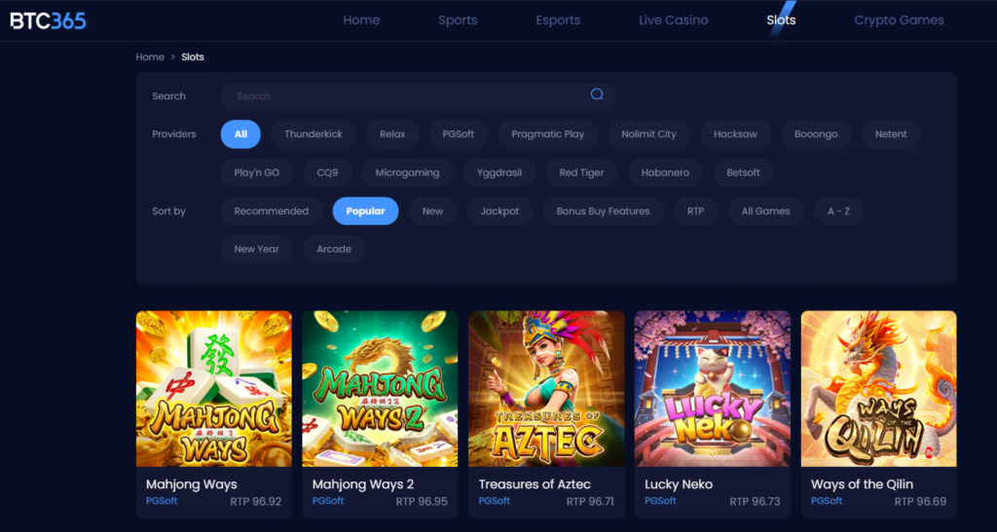Click PGSoft link under Treasures of Aztec
This screenshot has width=997, height=532.
pos(494,501)
